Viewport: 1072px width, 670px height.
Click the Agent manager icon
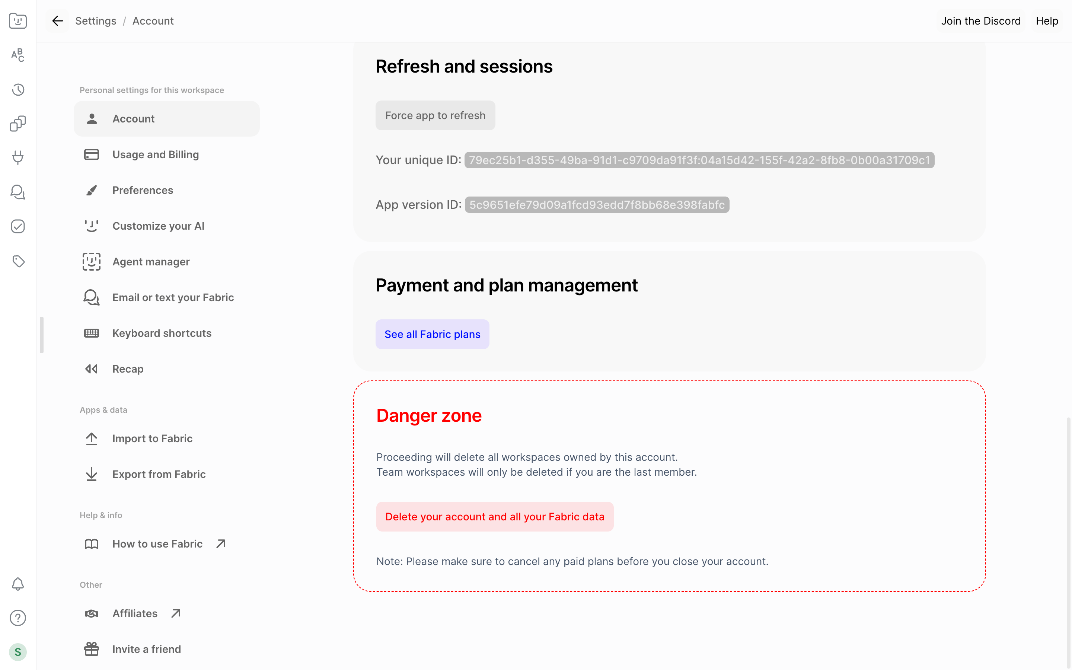(92, 262)
